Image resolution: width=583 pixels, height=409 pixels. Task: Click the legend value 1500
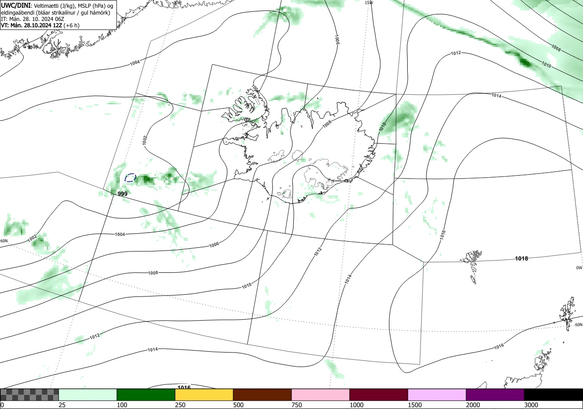(415, 405)
